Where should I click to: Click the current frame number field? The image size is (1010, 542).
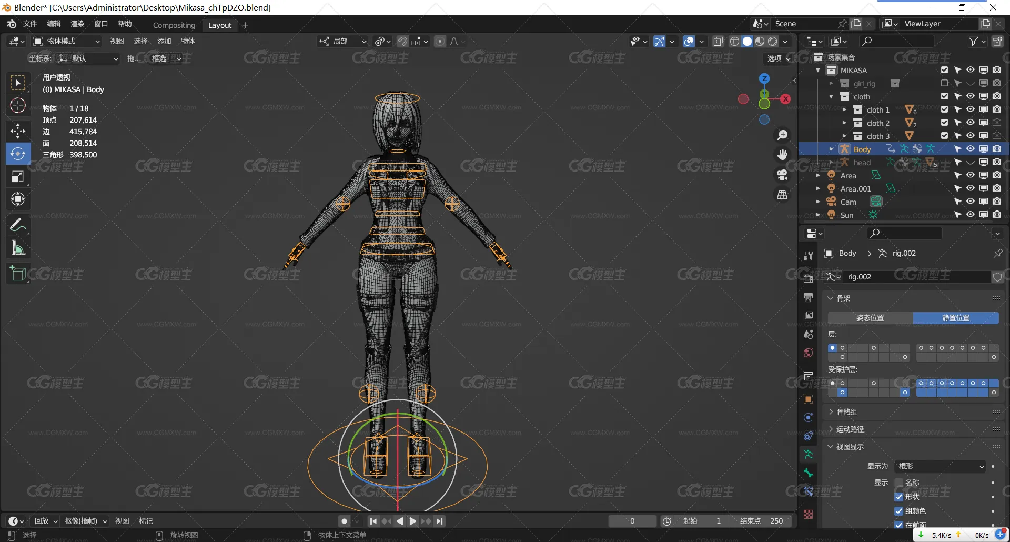pos(632,521)
